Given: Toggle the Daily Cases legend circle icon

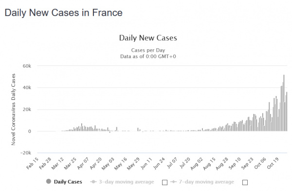Looking at the screenshot, I should (49, 181).
